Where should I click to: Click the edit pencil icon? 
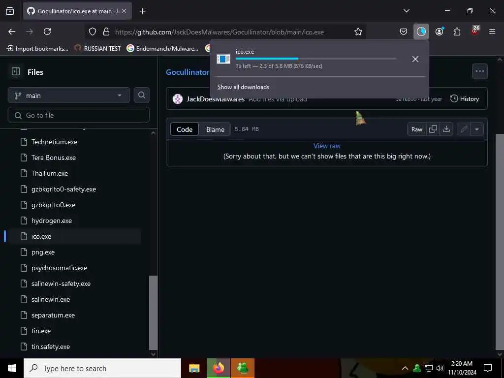pyautogui.click(x=464, y=129)
